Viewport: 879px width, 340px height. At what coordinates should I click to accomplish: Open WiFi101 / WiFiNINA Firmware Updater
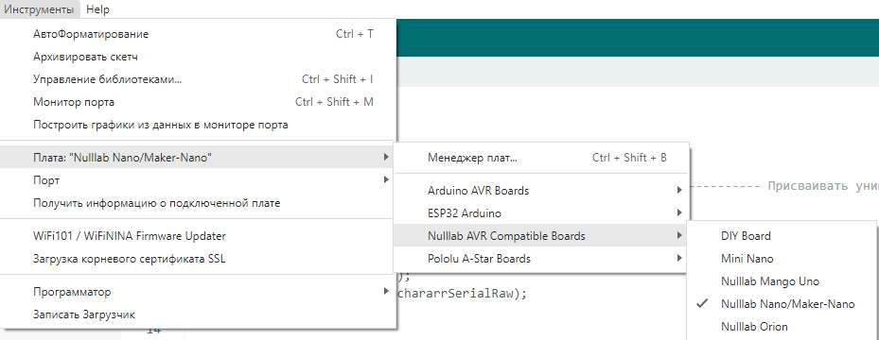pyautogui.click(x=199, y=236)
